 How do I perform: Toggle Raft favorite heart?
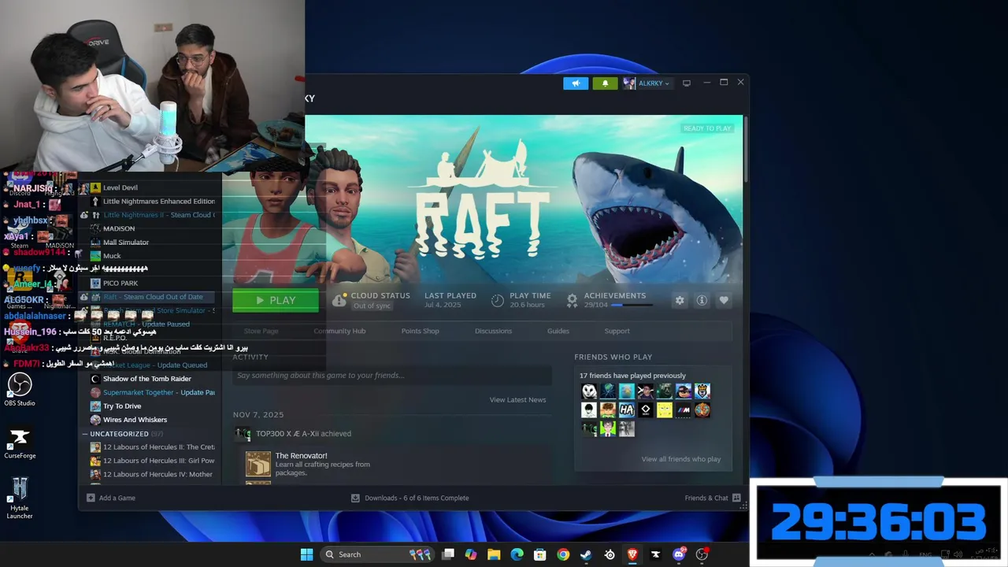(724, 300)
